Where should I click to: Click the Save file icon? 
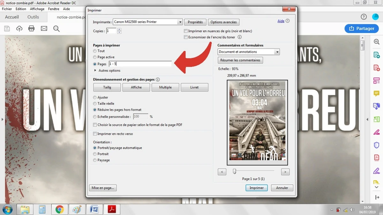click(x=6, y=28)
